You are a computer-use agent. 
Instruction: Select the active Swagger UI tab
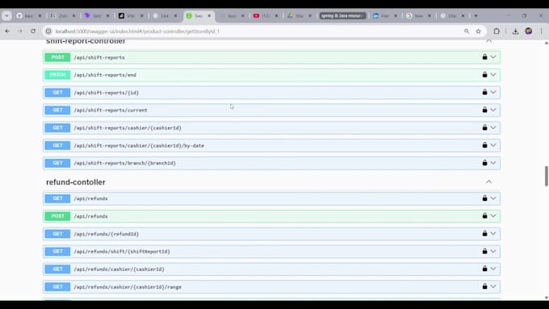[199, 16]
